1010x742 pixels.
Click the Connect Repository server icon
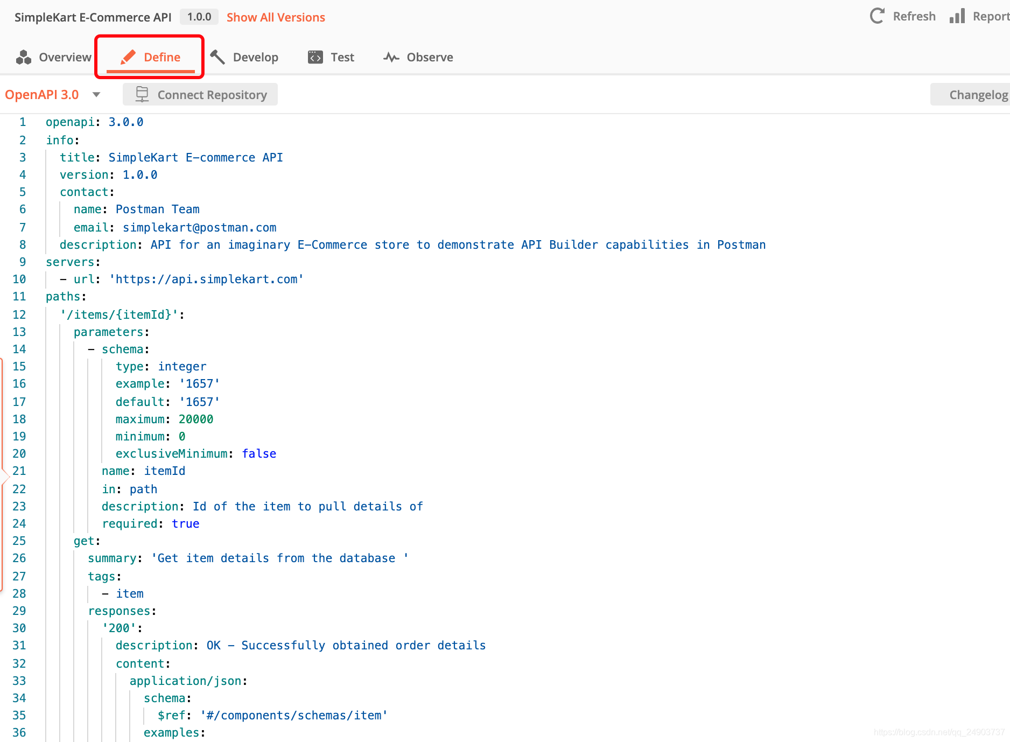click(142, 95)
